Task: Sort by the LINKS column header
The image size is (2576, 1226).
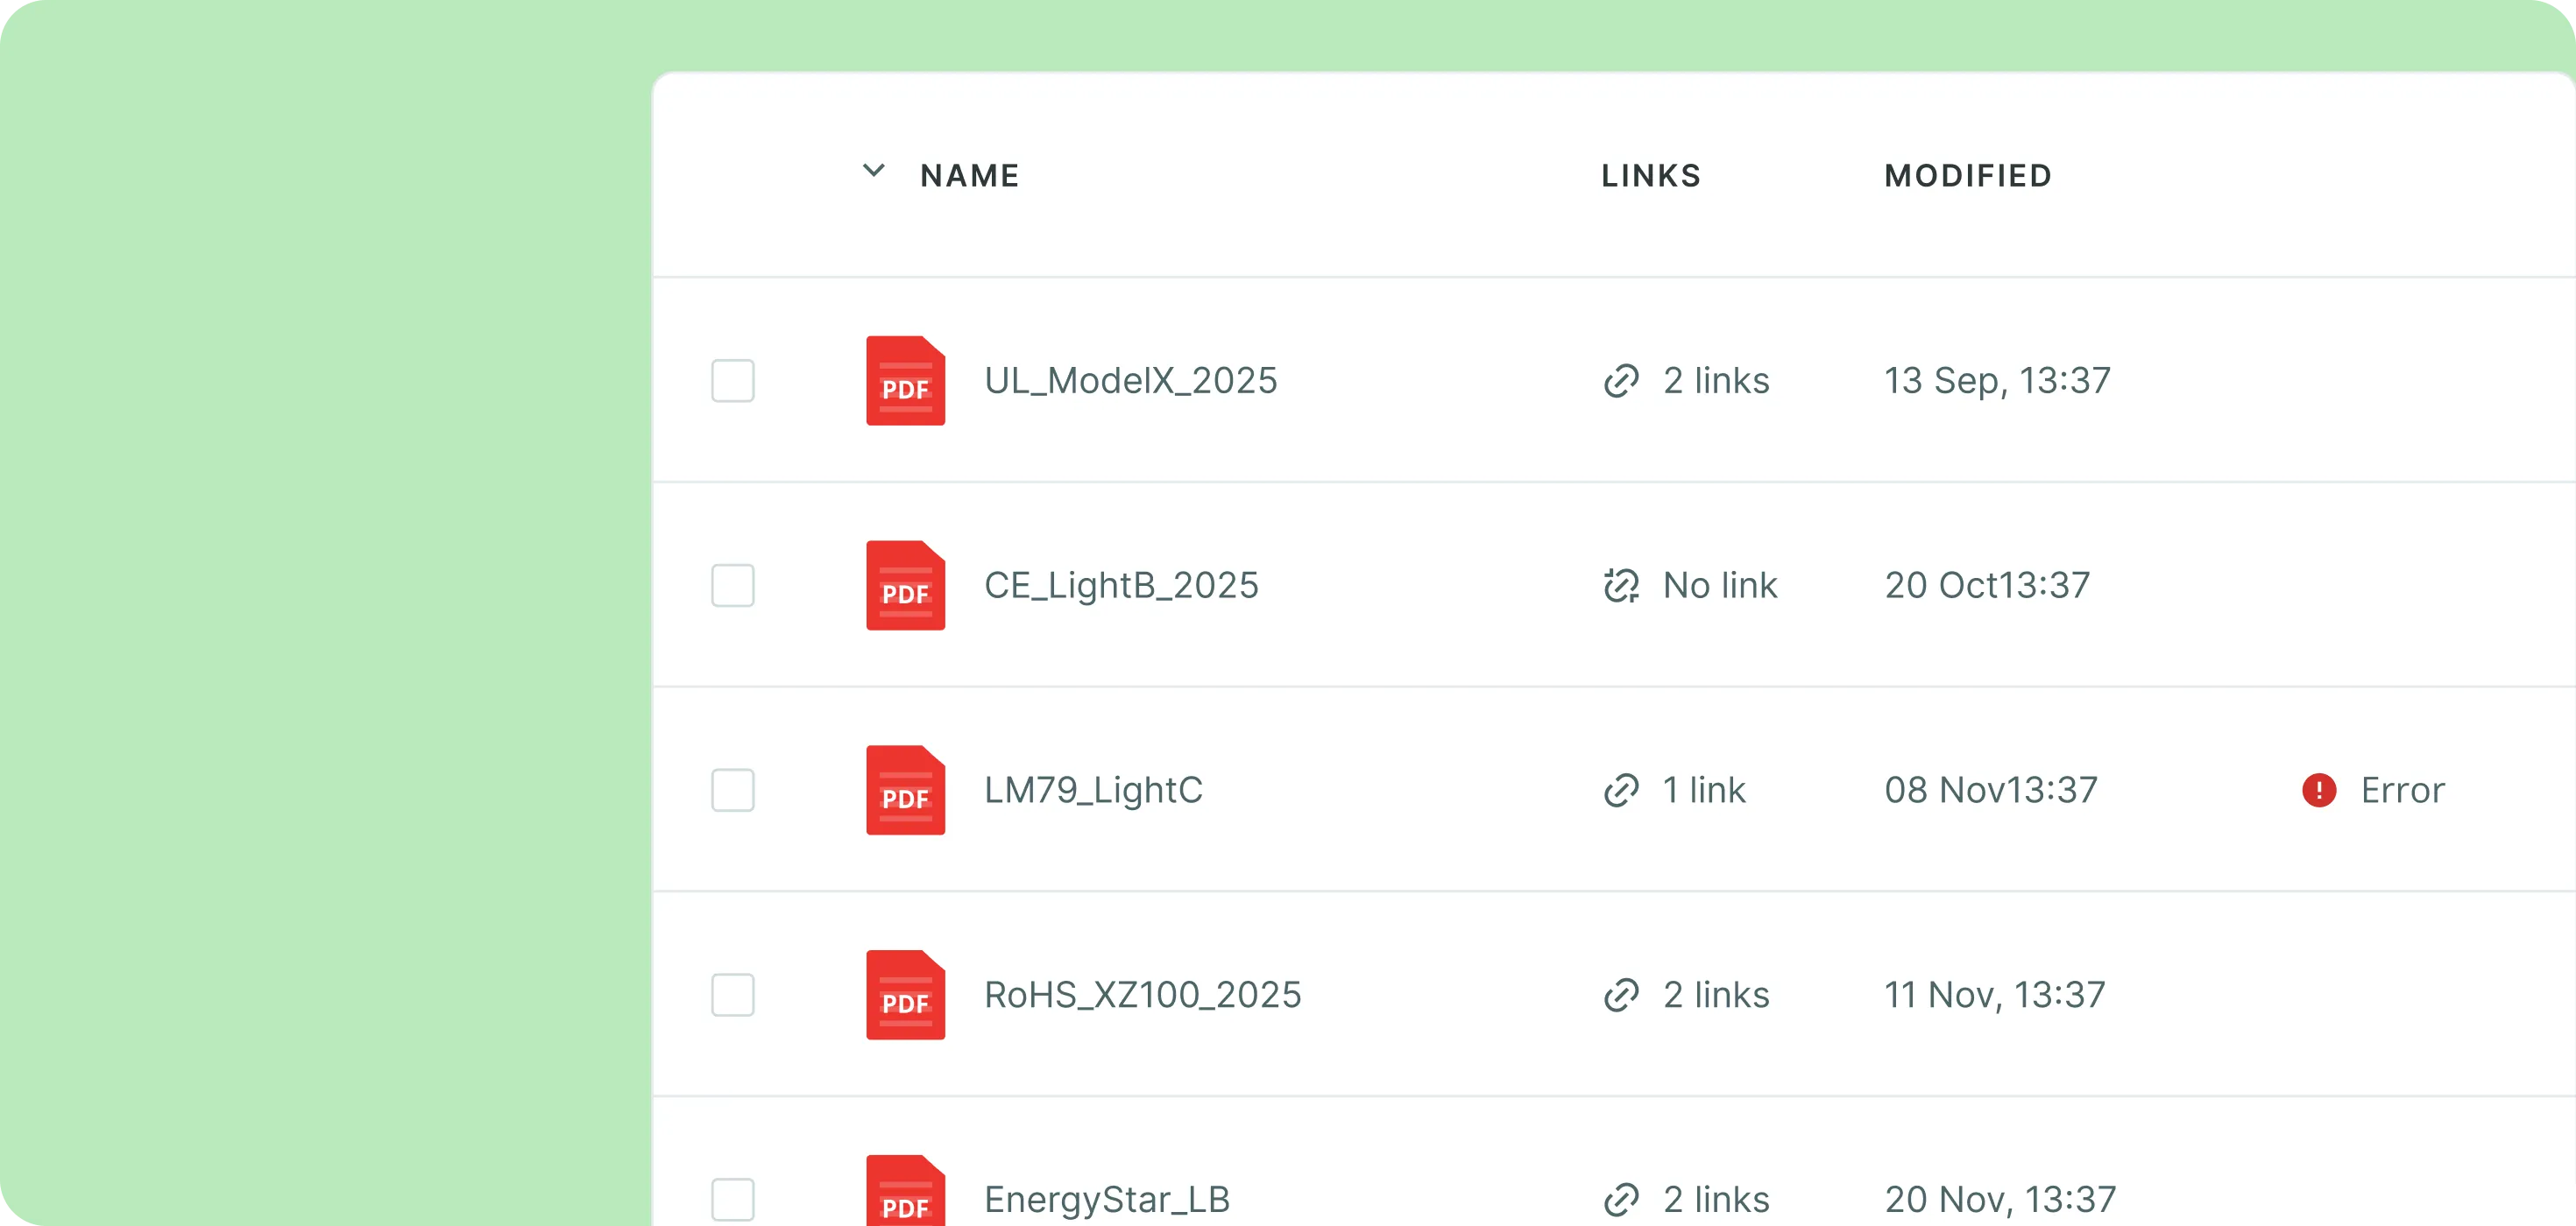Action: coord(1651,176)
